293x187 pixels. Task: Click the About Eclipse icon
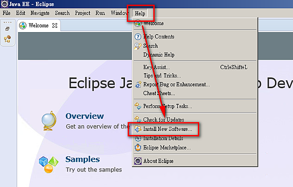[x=138, y=161]
